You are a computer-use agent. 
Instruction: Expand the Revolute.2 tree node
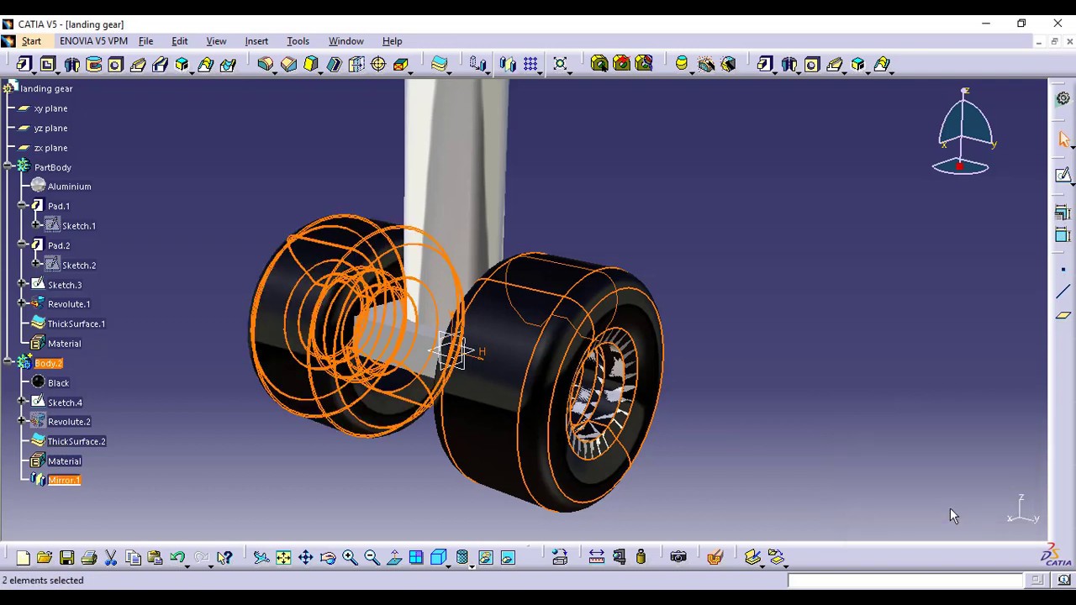point(23,422)
